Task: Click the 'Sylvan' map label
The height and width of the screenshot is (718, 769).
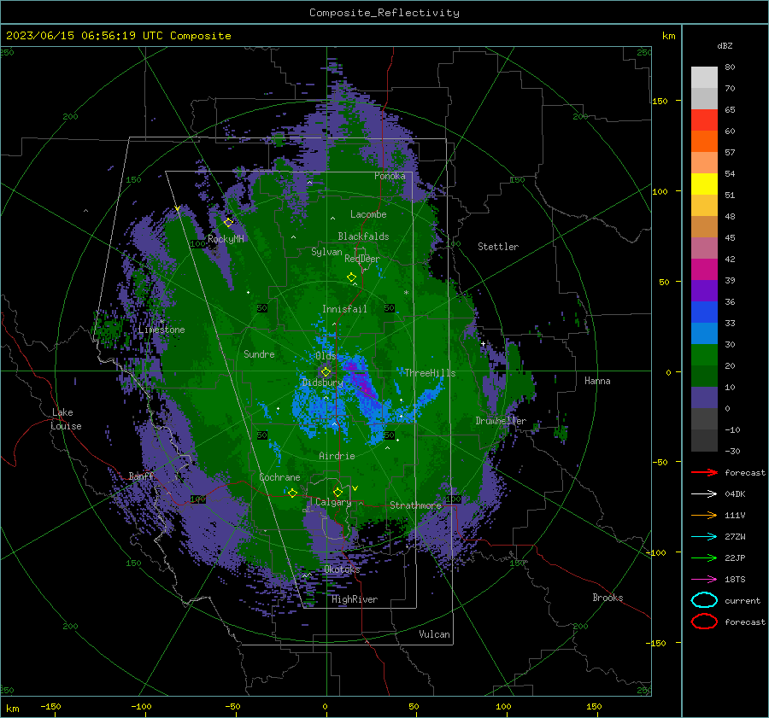Action: pos(326,252)
